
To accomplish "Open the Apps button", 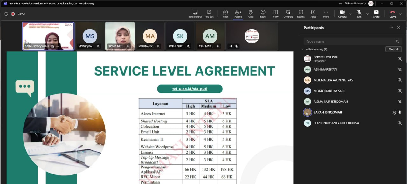I will 313,14.
